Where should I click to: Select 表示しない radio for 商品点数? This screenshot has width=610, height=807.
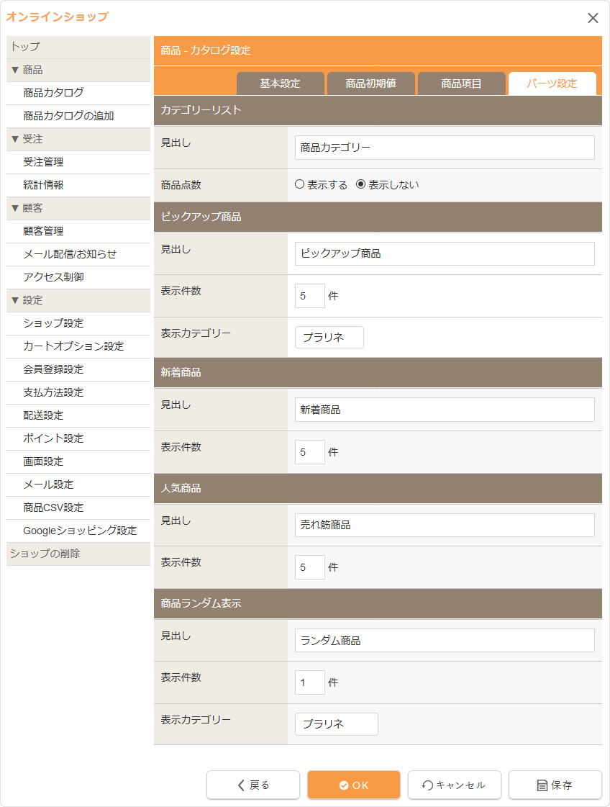click(x=361, y=185)
